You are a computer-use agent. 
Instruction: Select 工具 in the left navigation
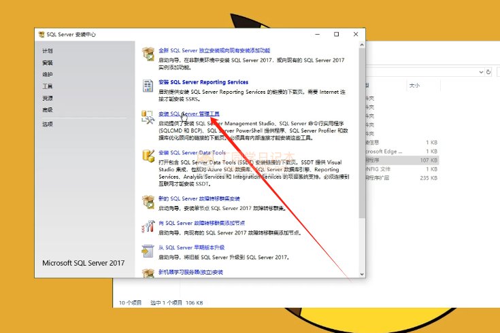tap(48, 86)
